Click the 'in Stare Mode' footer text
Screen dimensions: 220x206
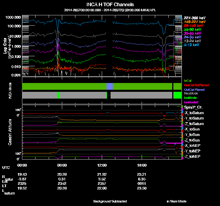(x=176, y=201)
